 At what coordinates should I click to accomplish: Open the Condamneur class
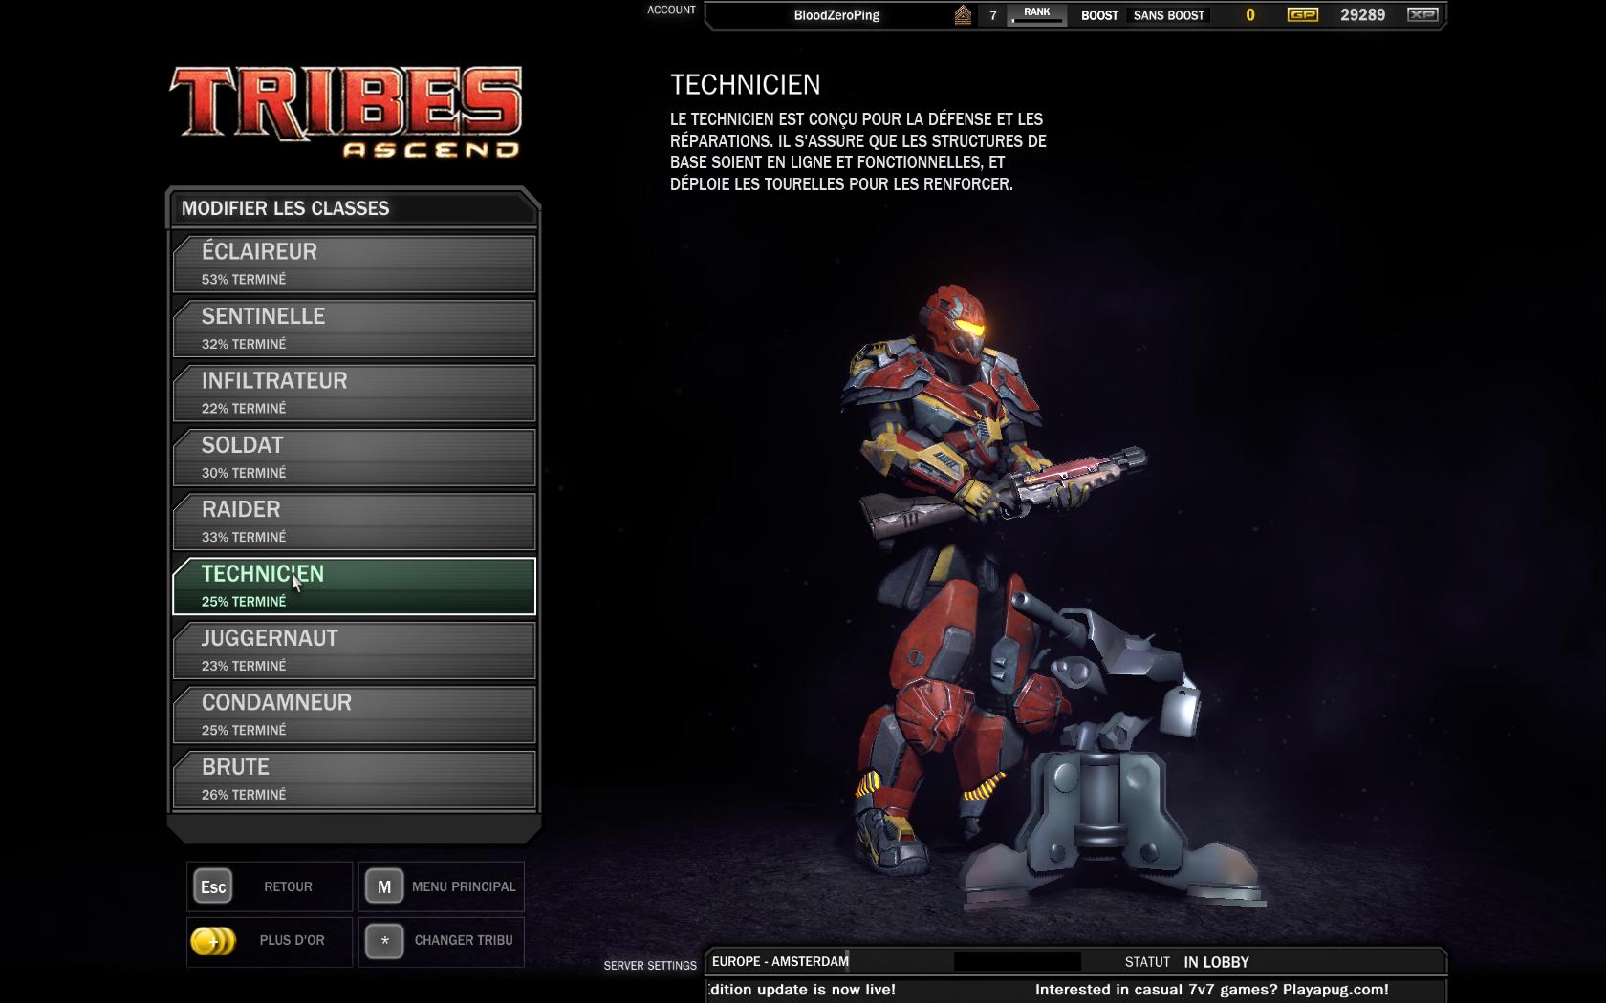click(x=354, y=715)
